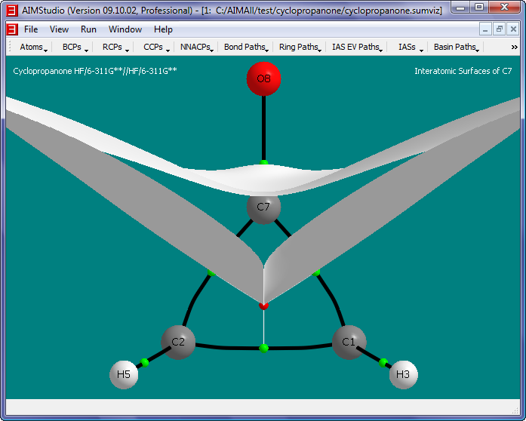This screenshot has width=526, height=421.
Task: Open the NNACPs toolbar dropdown
Action: pyautogui.click(x=197, y=47)
